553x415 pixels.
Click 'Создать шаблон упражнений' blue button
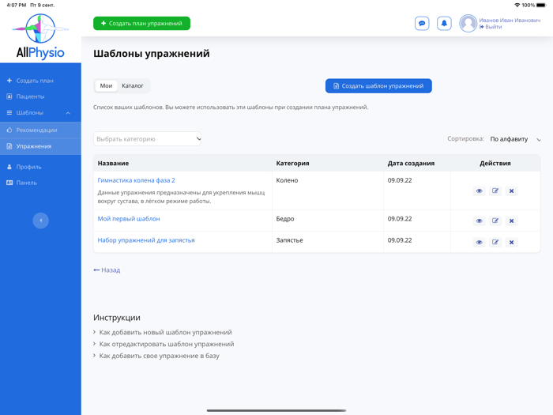pyautogui.click(x=378, y=85)
